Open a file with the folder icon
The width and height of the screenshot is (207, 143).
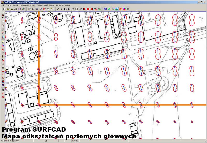pos(8,9)
